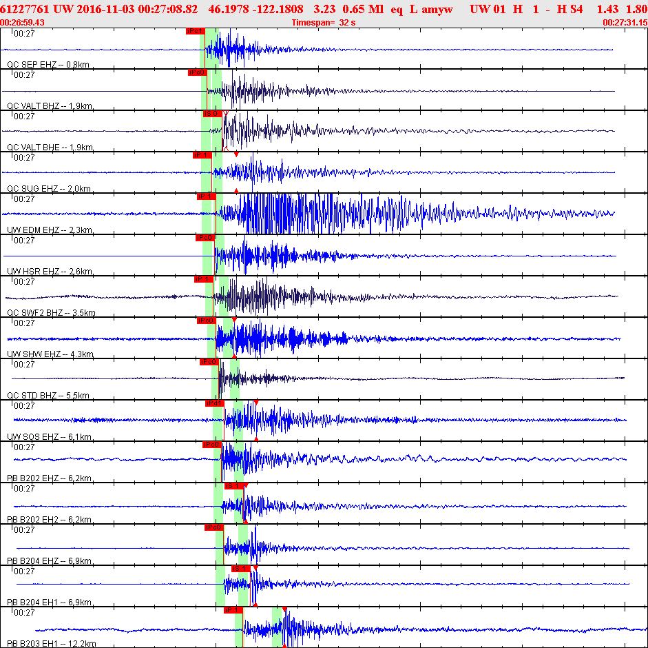
Task: Click the start time 00:26:59.43 label
Action: [23, 23]
